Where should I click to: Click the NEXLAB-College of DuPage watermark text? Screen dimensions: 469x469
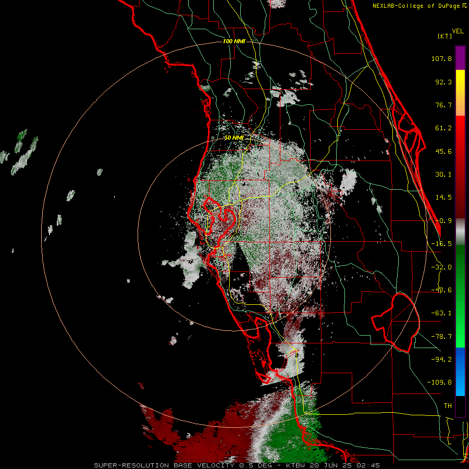click(x=419, y=6)
